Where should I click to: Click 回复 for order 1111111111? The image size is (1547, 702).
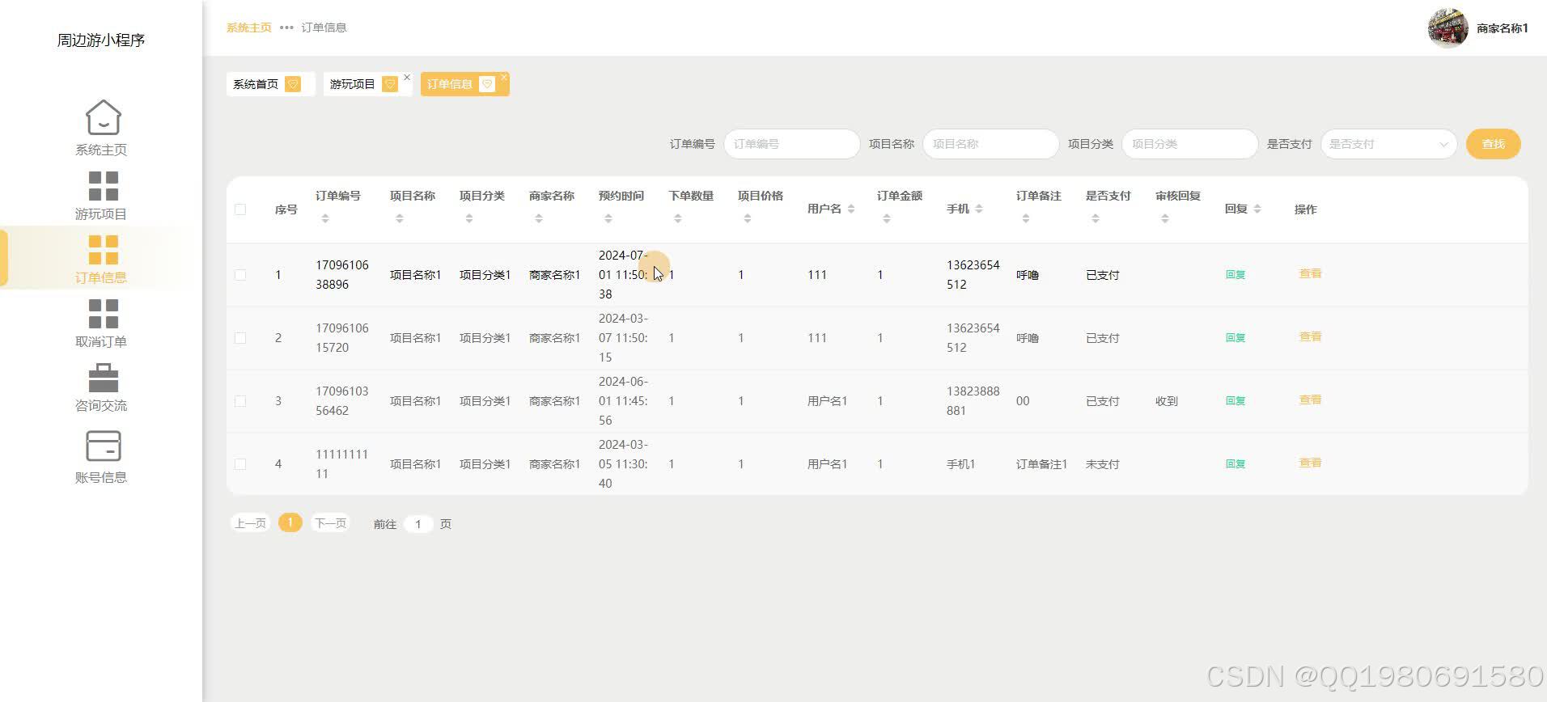point(1235,463)
